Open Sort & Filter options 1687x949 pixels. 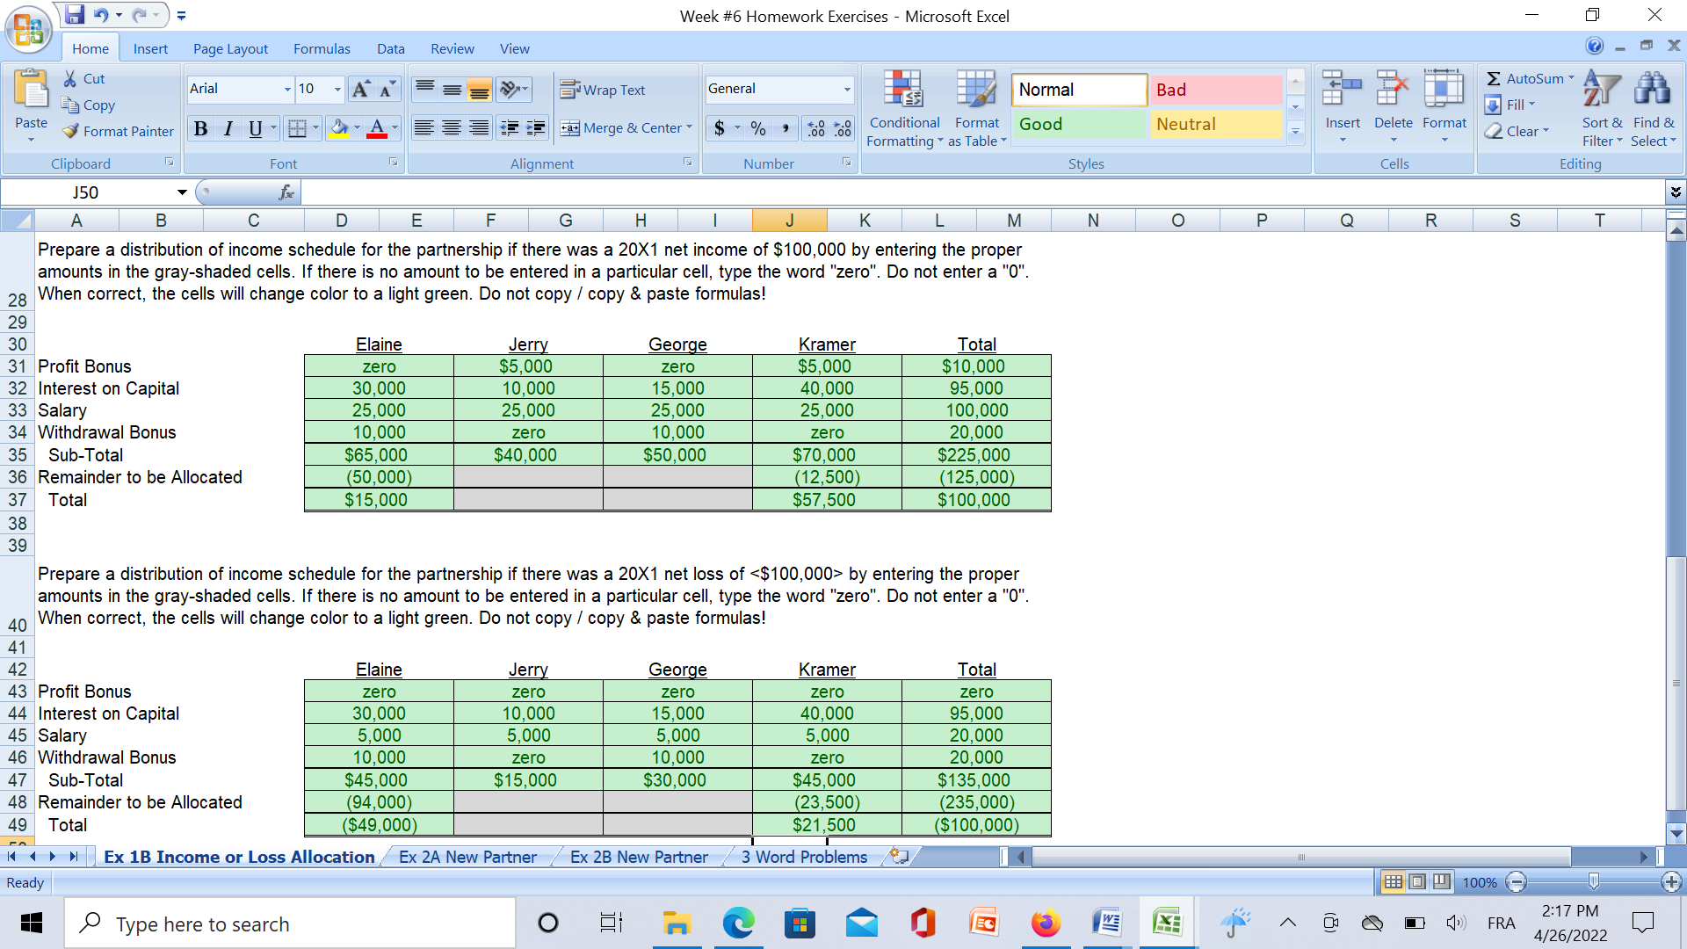pyautogui.click(x=1601, y=107)
